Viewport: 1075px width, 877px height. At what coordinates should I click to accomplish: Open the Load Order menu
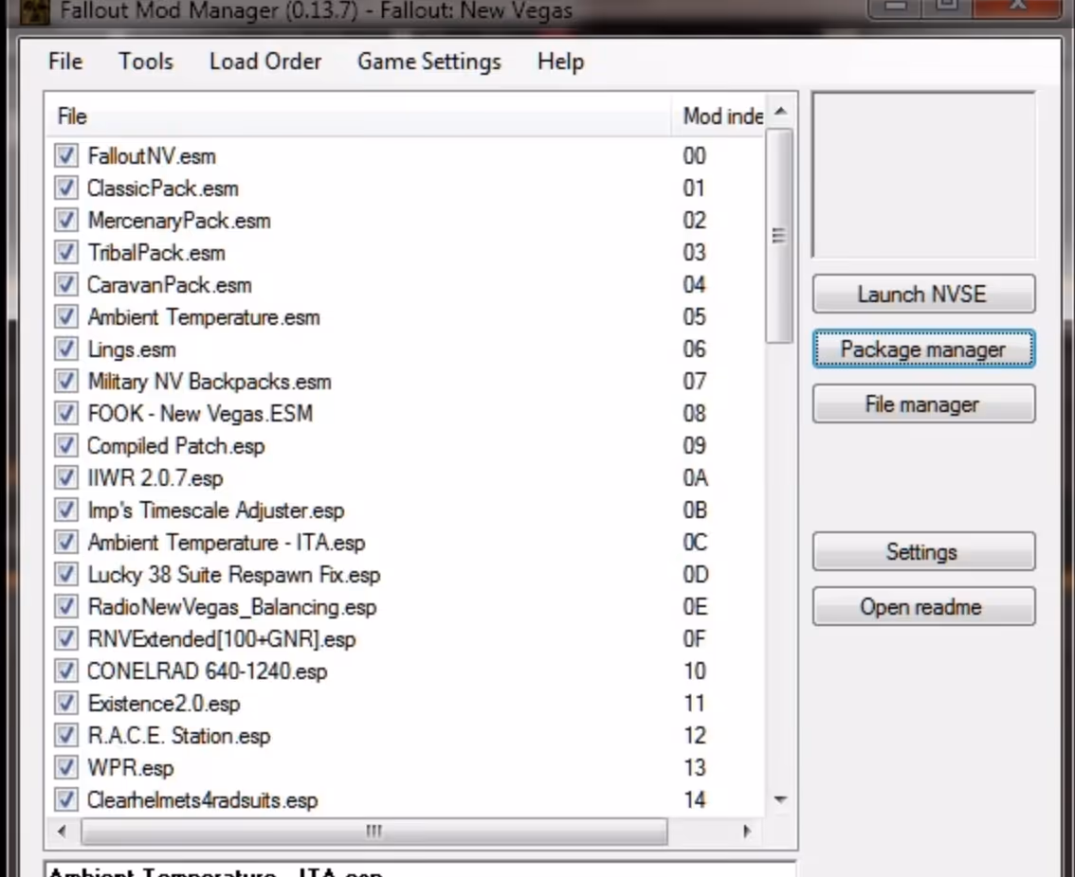(265, 62)
